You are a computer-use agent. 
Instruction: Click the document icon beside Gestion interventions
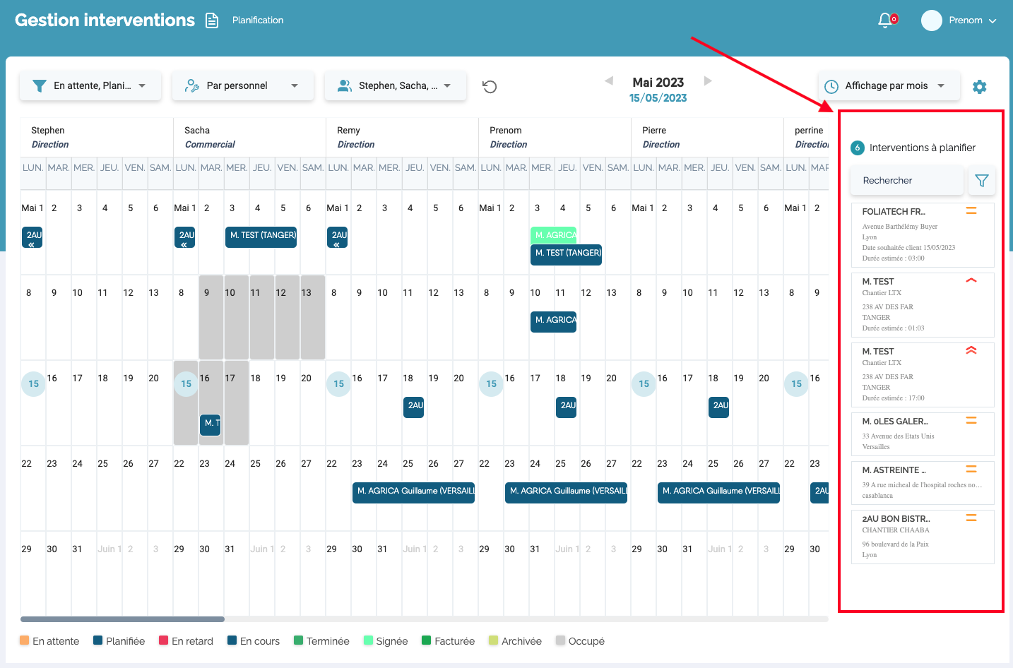click(212, 20)
